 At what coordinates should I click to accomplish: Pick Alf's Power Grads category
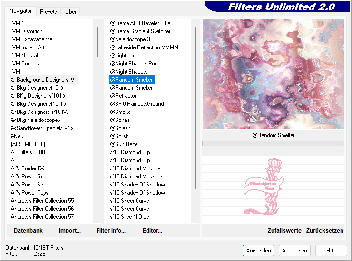30,177
